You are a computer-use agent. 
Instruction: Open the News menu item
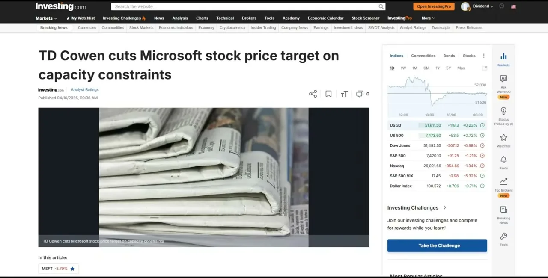pos(159,18)
